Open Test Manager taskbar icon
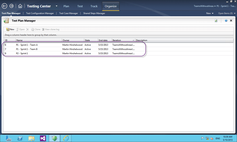The height and width of the screenshot is (142, 237). coord(55,138)
